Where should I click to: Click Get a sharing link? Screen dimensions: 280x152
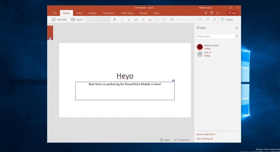tap(205, 139)
